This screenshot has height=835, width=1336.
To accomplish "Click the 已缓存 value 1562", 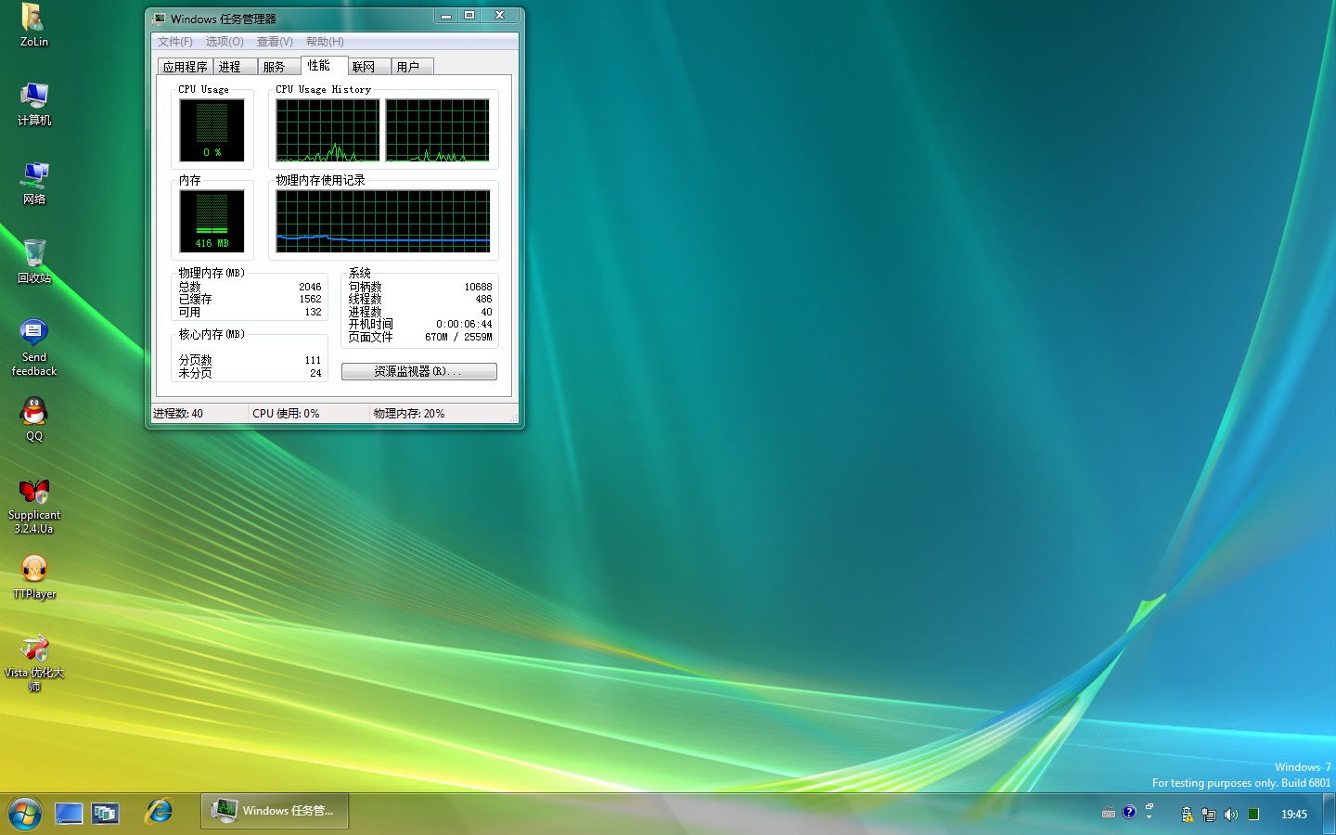I will coord(310,299).
